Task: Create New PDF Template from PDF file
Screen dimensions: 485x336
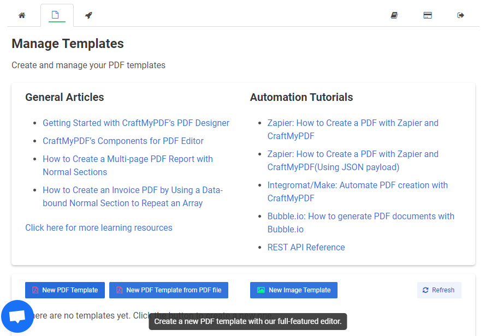Action: [169, 290]
